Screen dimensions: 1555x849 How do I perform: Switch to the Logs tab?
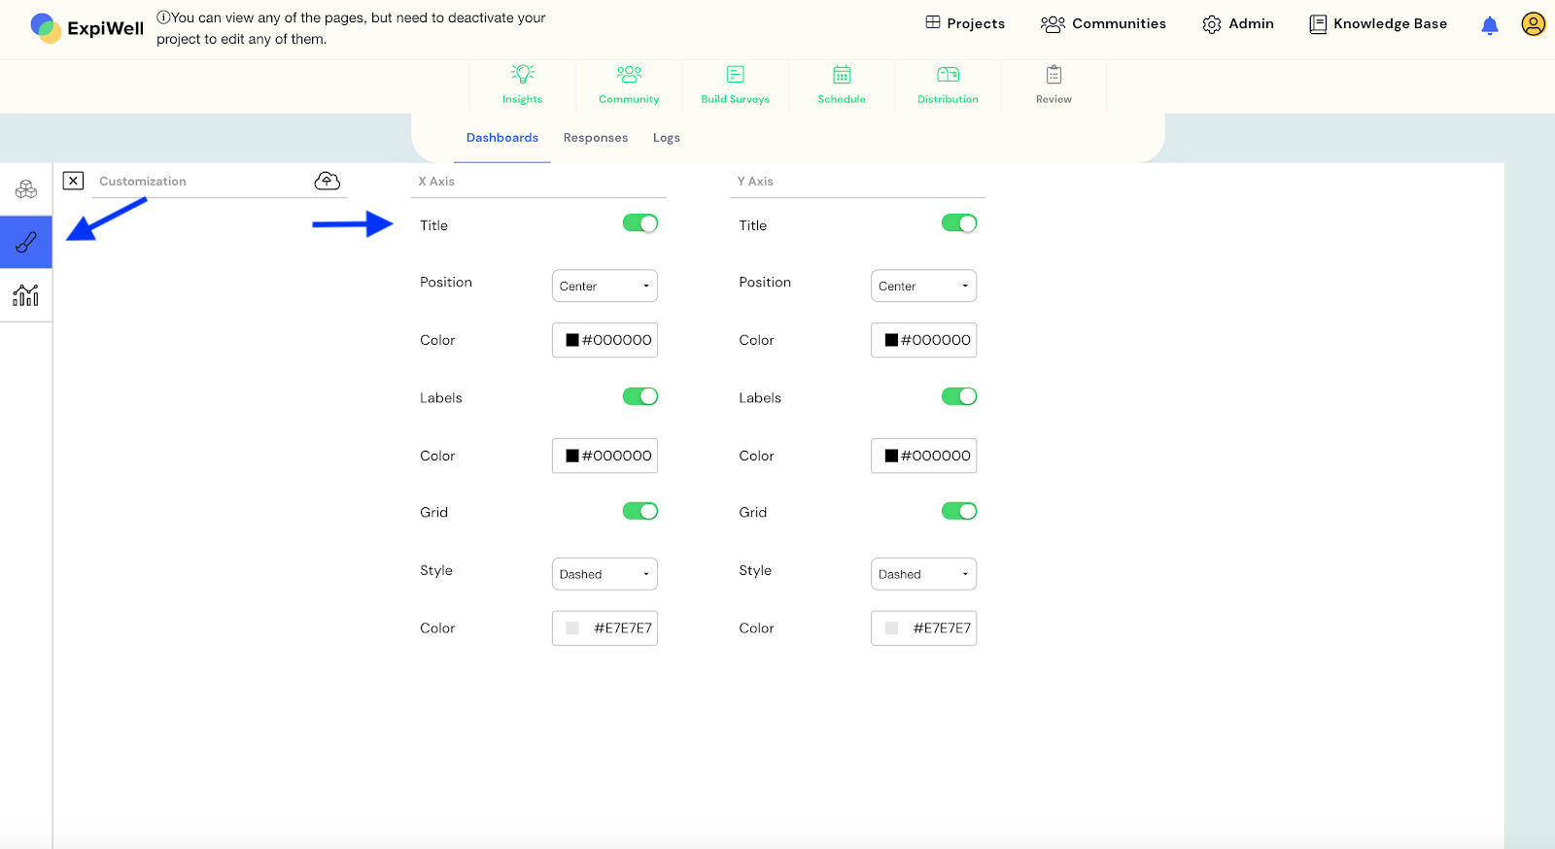(667, 138)
